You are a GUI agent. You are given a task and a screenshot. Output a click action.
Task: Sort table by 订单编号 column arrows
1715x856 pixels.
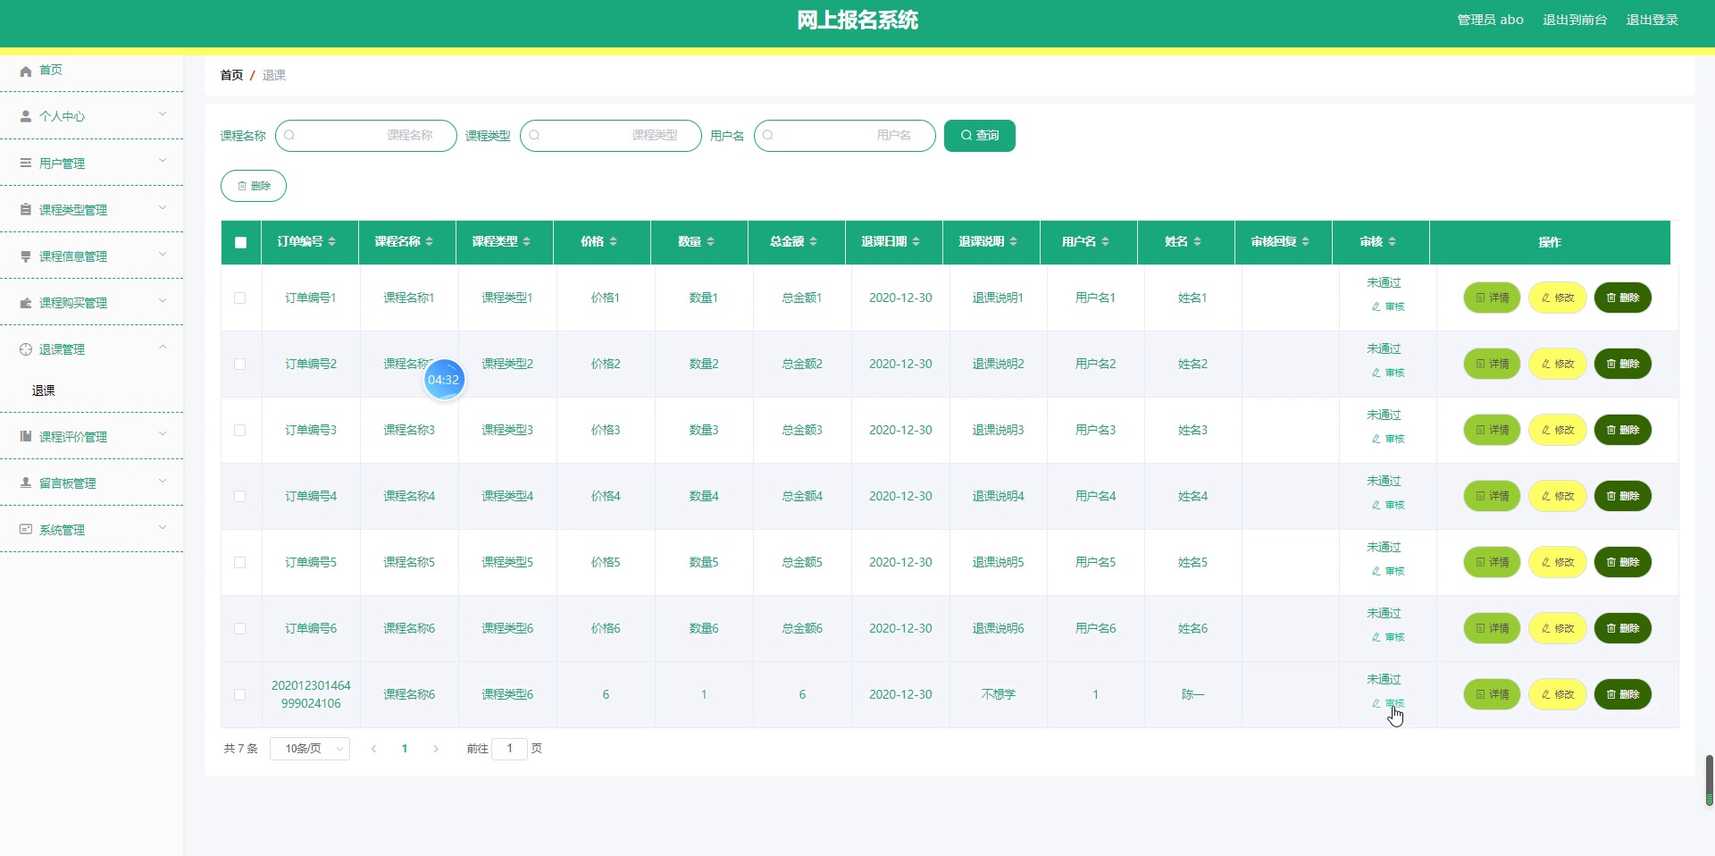332,242
